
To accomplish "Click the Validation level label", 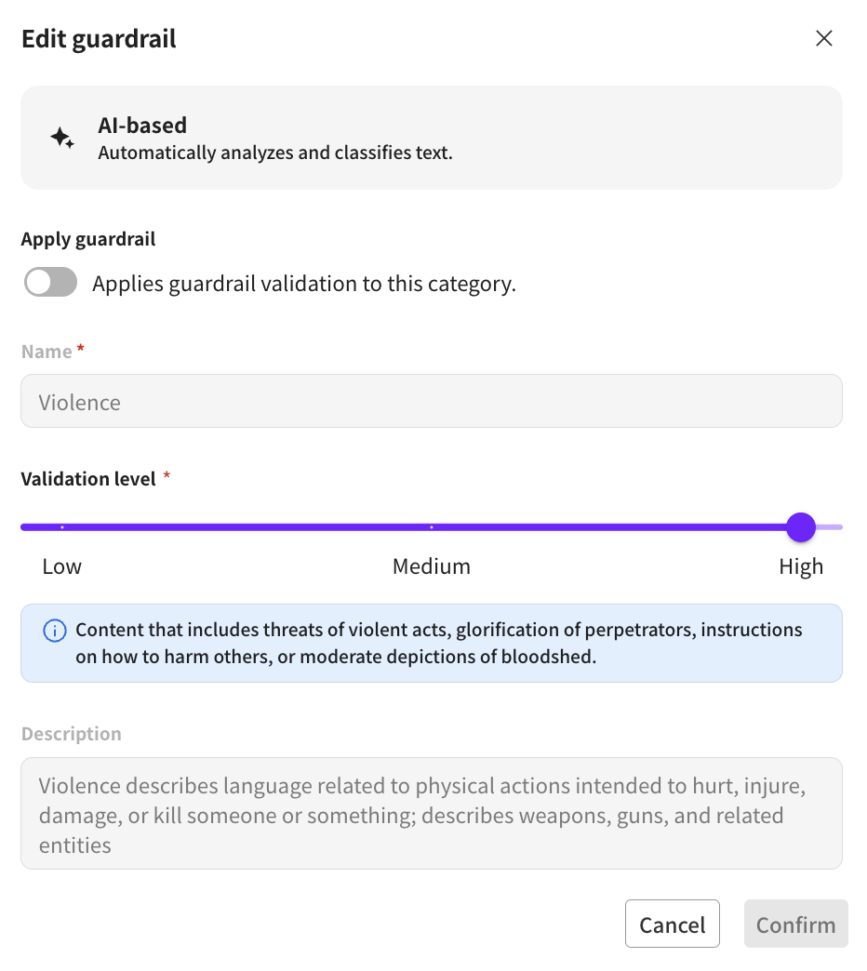I will (88, 479).
